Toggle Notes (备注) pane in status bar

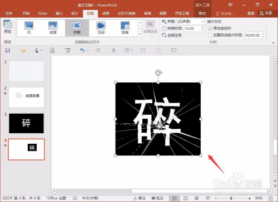pos(140,198)
